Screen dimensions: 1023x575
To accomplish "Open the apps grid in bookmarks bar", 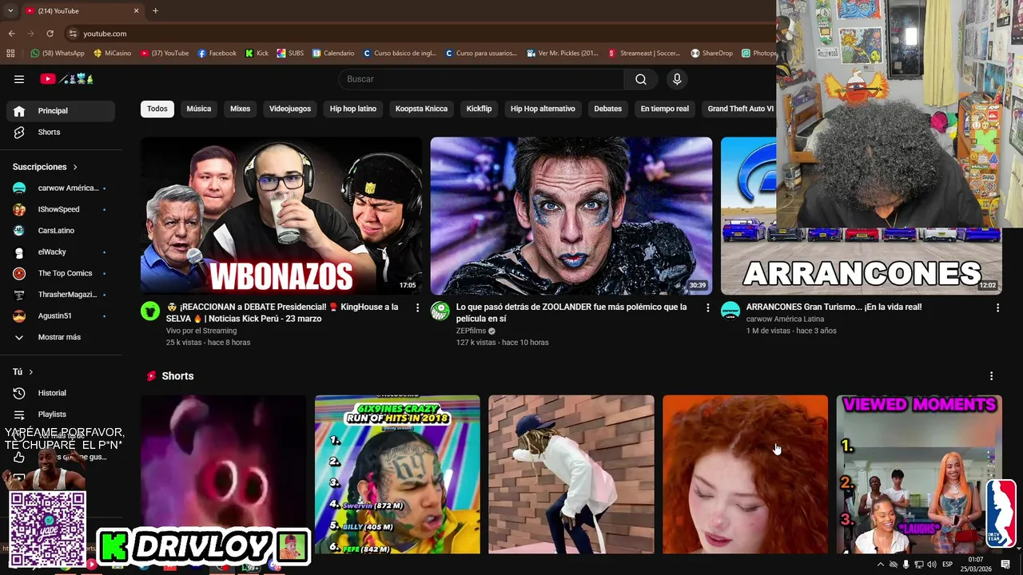I will tap(10, 54).
